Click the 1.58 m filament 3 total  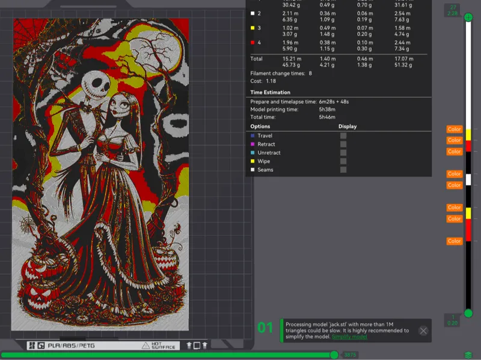coord(402,28)
